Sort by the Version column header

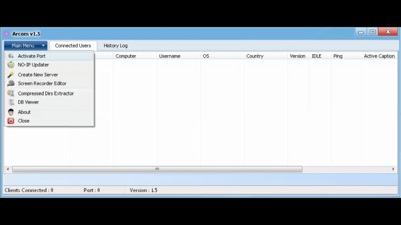click(298, 56)
